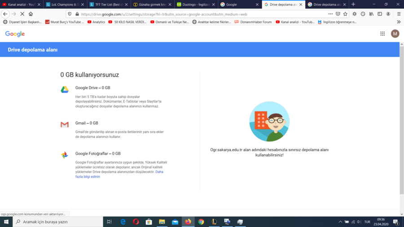Click the padlock site security icon
404x227 pixels.
click(77, 14)
